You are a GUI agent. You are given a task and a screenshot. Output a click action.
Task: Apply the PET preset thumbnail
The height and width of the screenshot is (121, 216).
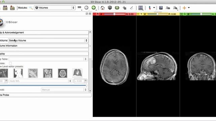pyautogui.click(x=33, y=73)
